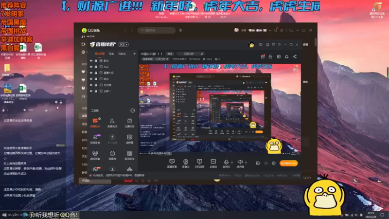Click the 麦克风 microphone icon
This screenshot has height=219, width=389.
click(x=226, y=162)
